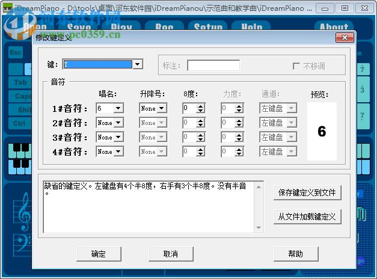This screenshot has width=377, height=279.
Task: Confirm with the 确定 button
Action: [x=99, y=254]
